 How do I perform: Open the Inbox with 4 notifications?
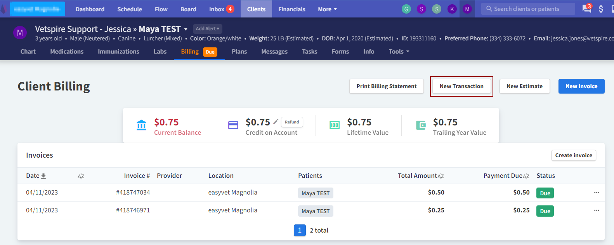pos(221,9)
